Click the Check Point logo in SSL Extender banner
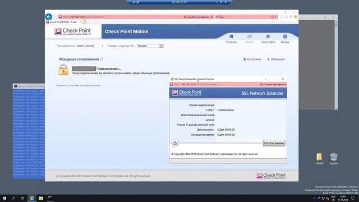Screen dimensions: 359x202 pyautogui.click(x=187, y=93)
